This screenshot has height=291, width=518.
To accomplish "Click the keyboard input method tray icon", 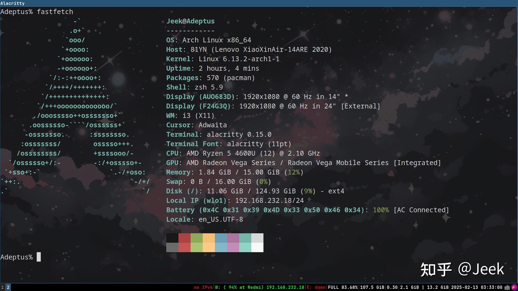I will 507,287.
